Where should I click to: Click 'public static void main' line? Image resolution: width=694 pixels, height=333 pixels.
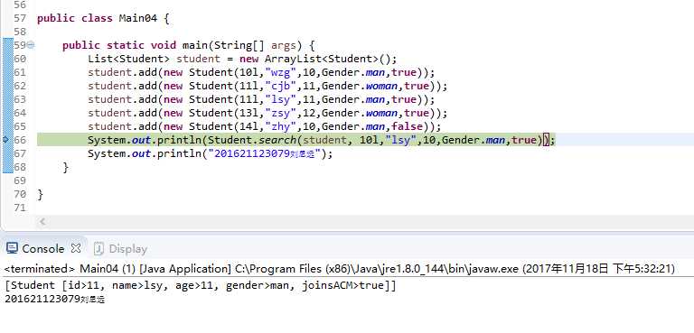pos(189,45)
